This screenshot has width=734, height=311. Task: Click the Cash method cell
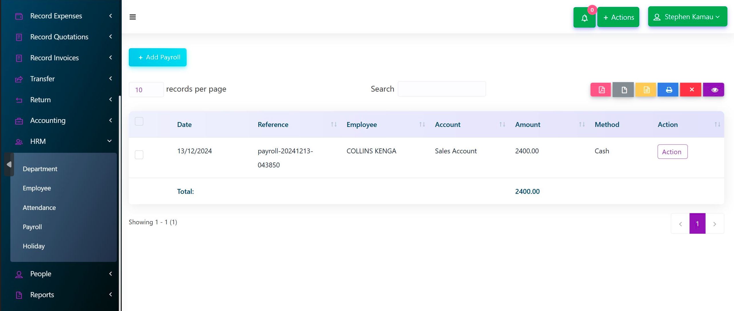pos(602,151)
